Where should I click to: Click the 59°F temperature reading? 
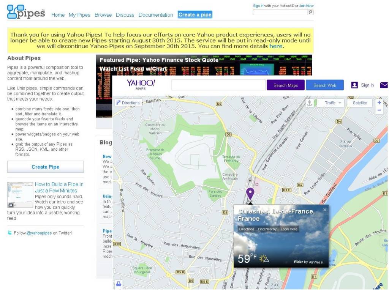247,258
